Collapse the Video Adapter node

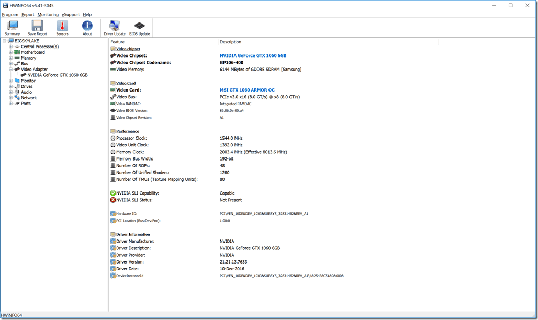(10, 70)
